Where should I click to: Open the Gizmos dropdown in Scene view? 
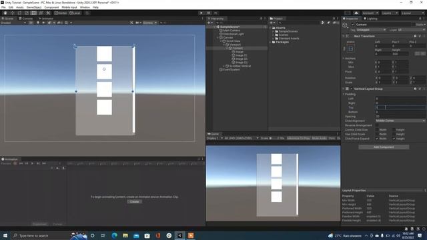point(150,23)
